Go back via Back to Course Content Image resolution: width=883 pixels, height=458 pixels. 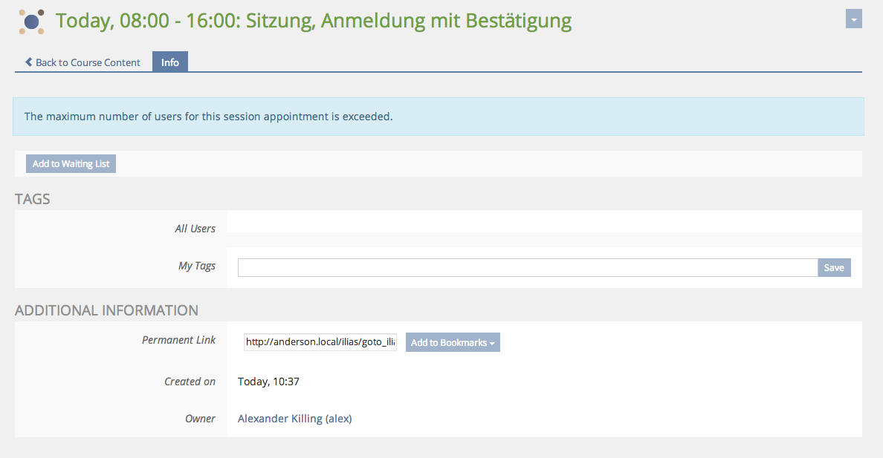pyautogui.click(x=88, y=62)
